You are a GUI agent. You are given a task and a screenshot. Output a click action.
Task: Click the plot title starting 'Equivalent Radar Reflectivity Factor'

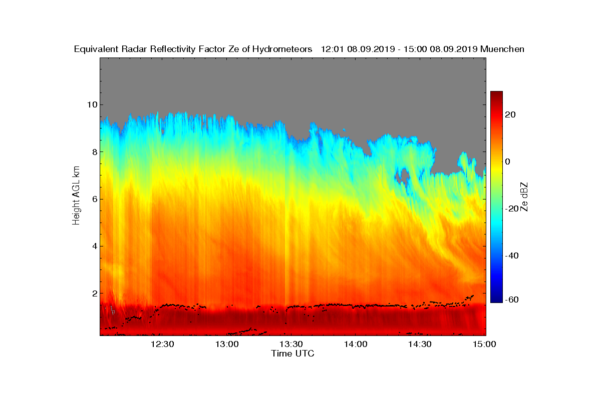click(x=299, y=49)
